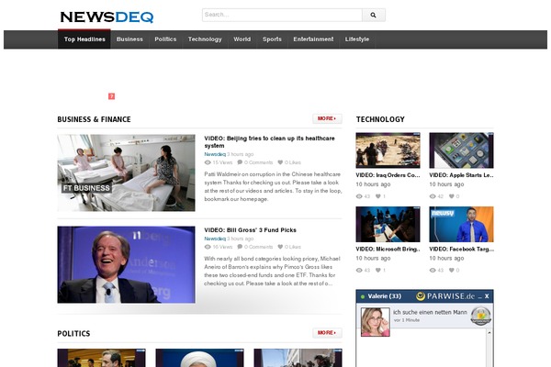Click eye icon under Facebook Targets video

pos(433,270)
